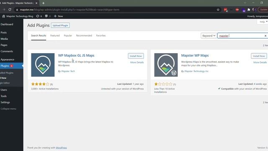
Task: Open Plugins in the sidebar
Action: (x=5, y=66)
